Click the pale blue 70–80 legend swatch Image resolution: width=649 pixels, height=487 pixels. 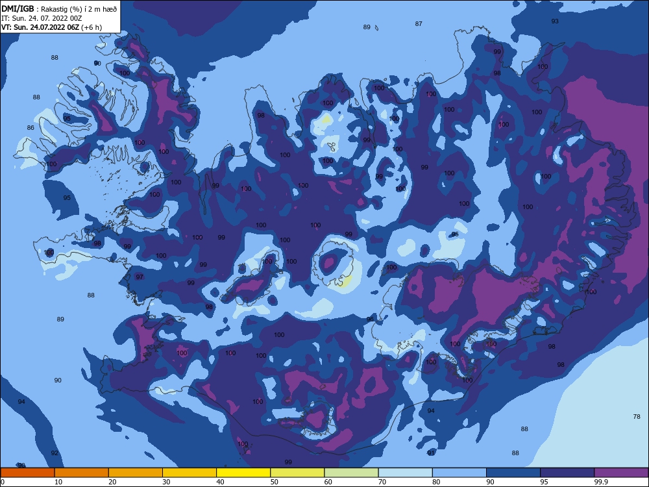pyautogui.click(x=406, y=473)
